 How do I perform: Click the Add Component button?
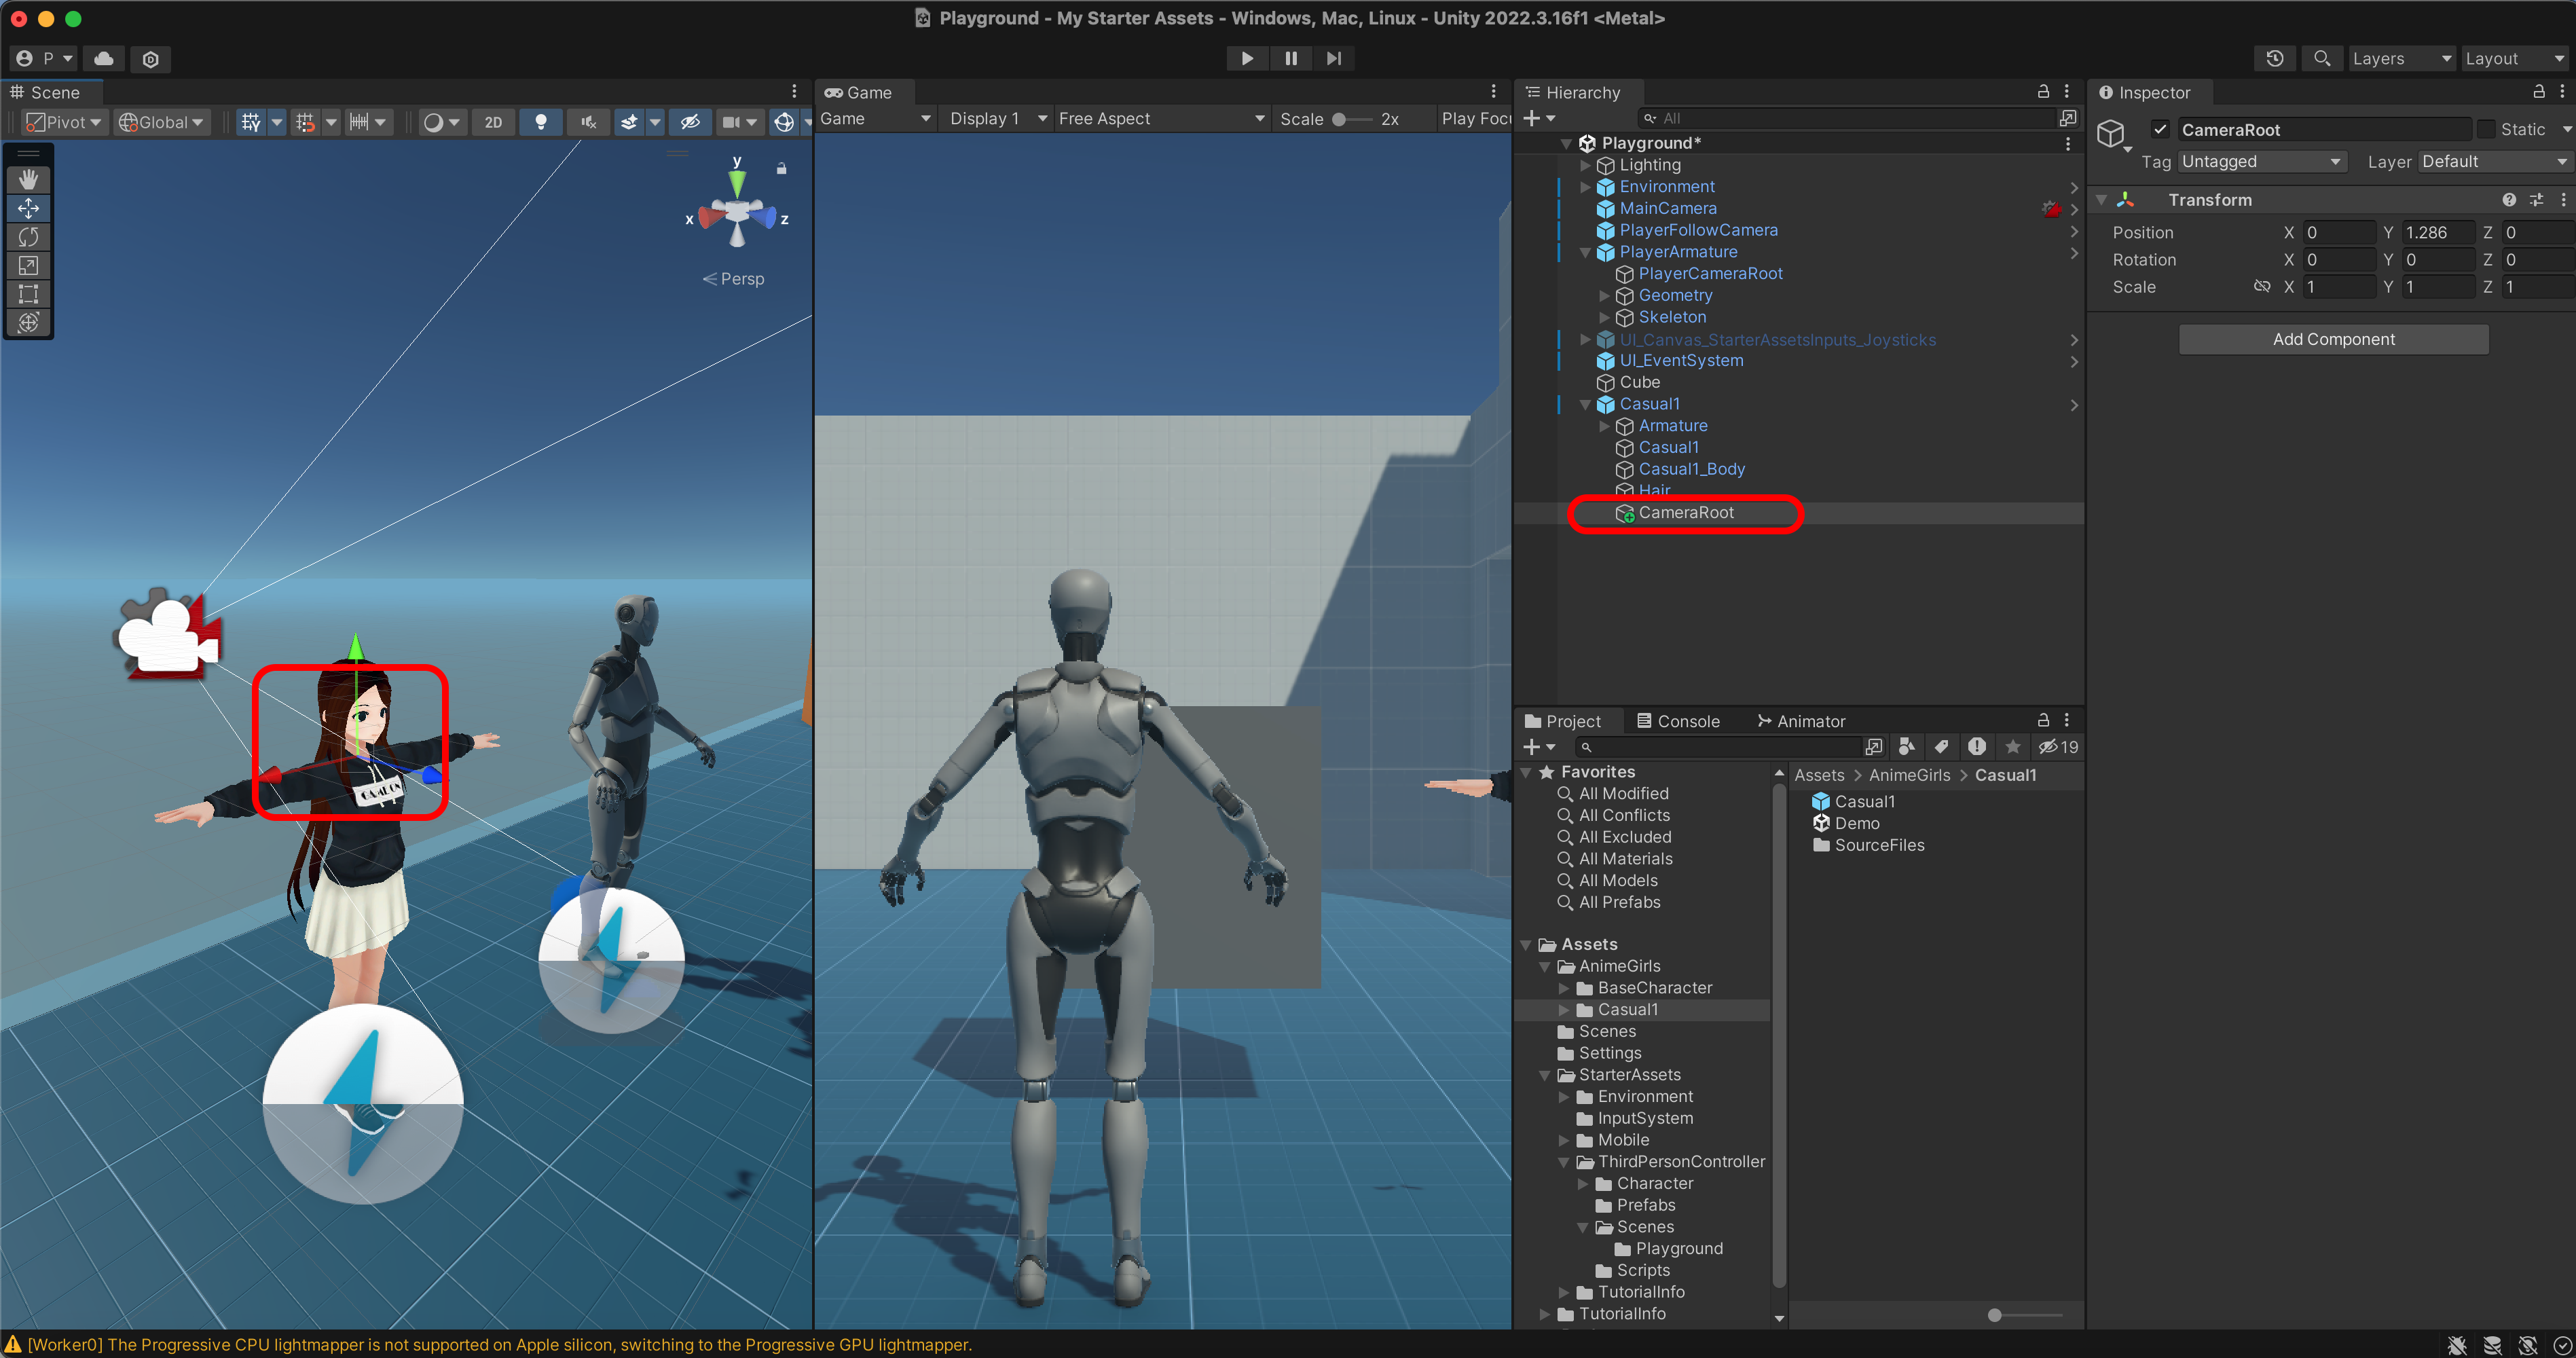(2333, 339)
